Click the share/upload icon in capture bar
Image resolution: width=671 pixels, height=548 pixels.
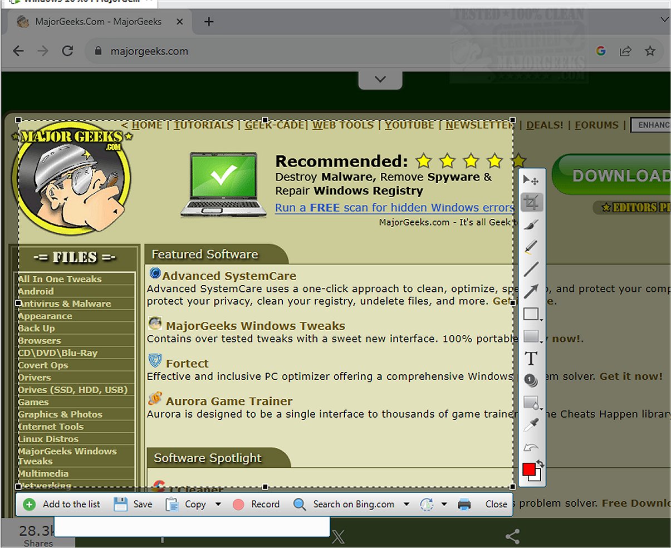click(x=427, y=504)
